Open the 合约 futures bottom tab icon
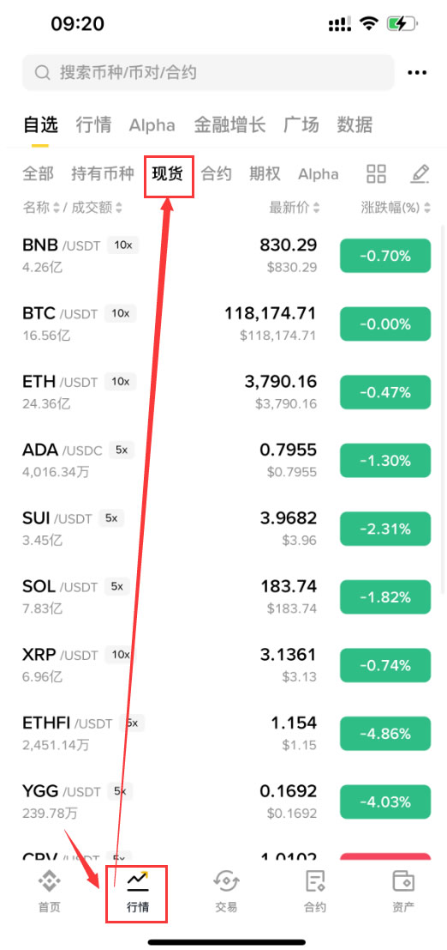Screen dimensions: 447x950 pos(314,881)
